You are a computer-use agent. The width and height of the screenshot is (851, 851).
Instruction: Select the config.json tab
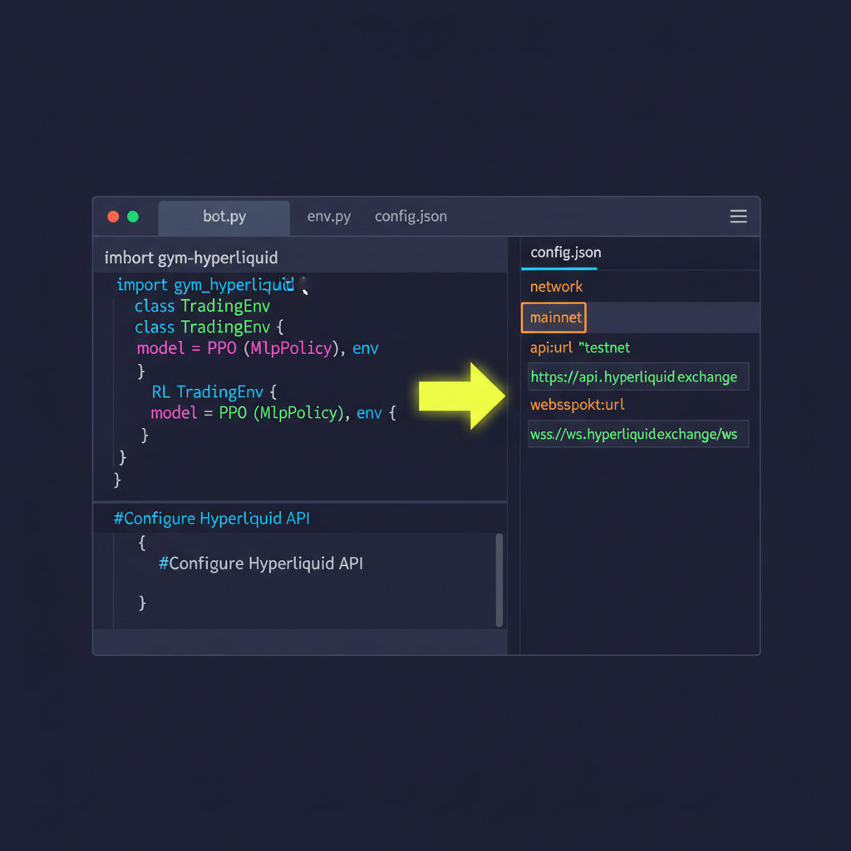coord(411,216)
